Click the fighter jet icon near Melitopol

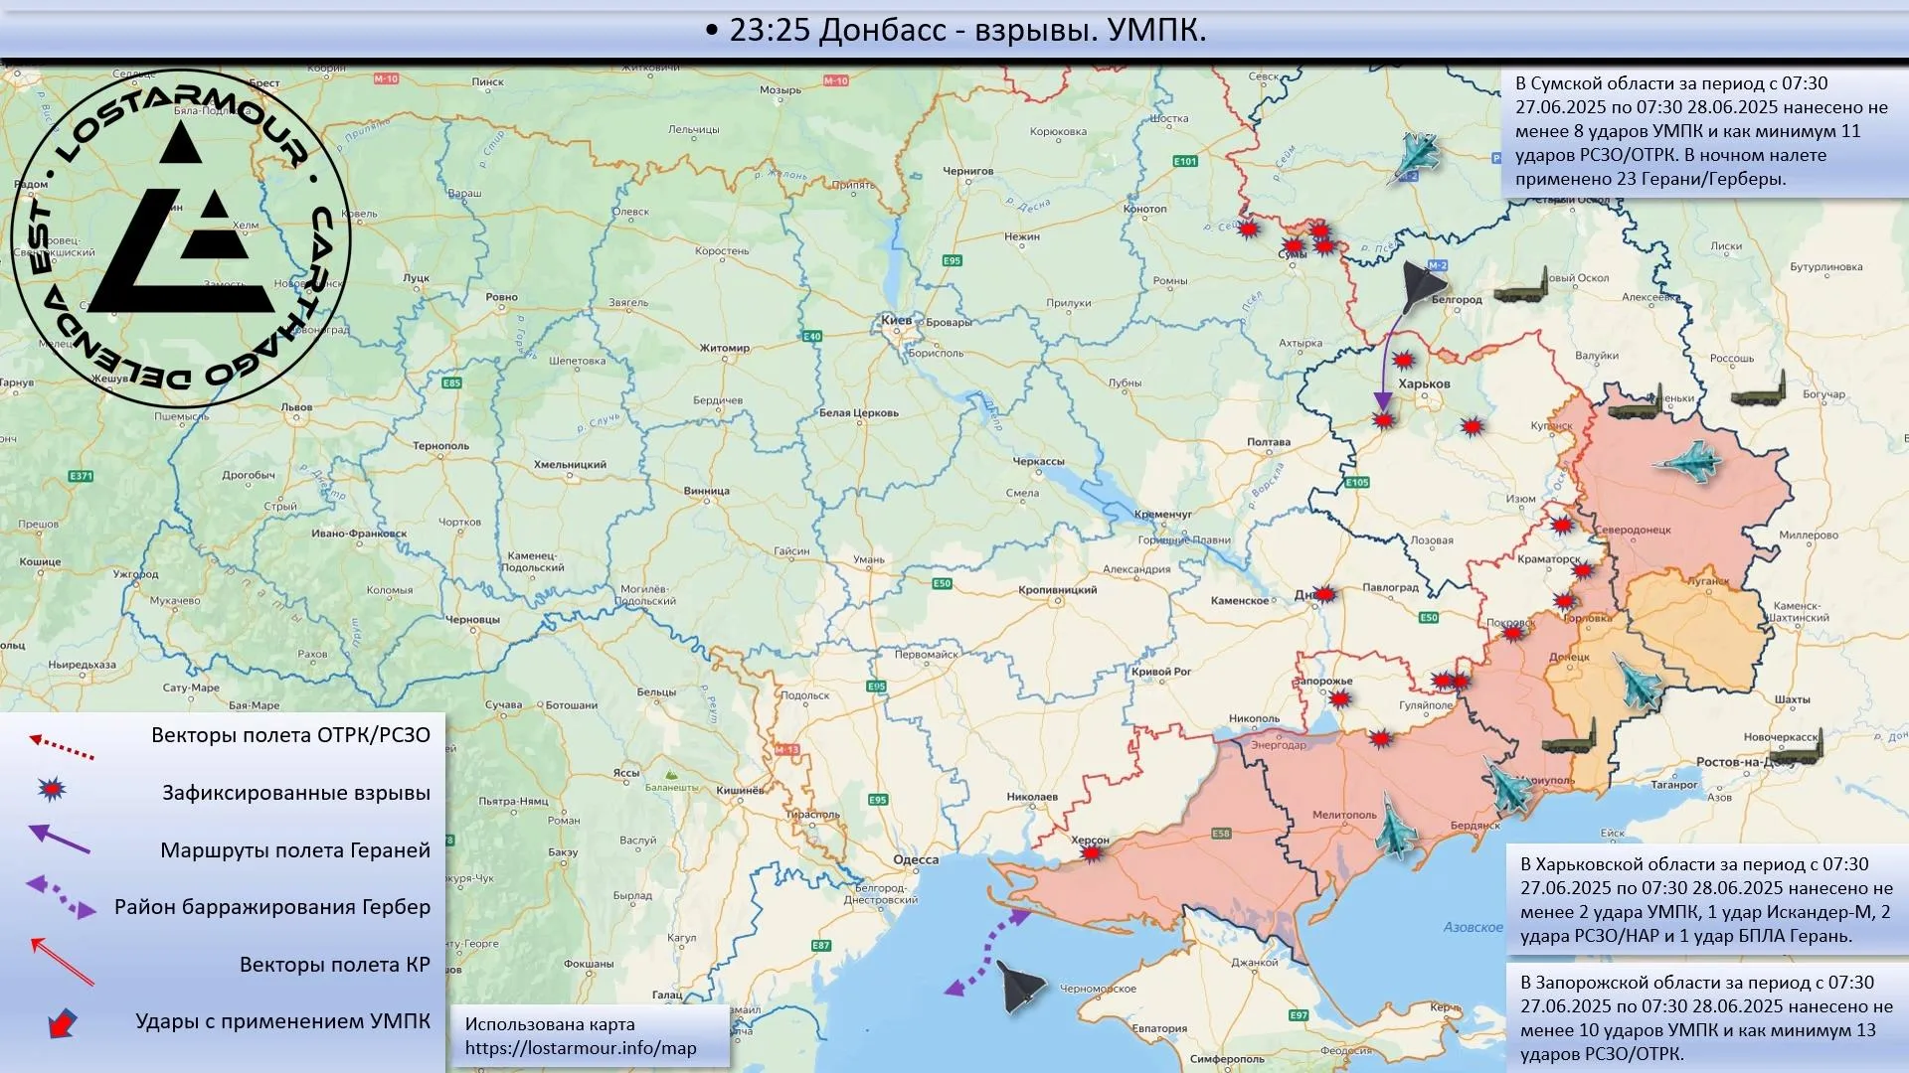pyautogui.click(x=1394, y=826)
